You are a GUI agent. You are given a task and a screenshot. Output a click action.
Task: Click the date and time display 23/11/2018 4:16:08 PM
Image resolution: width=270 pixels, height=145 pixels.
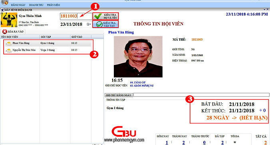pyautogui.click(x=247, y=14)
